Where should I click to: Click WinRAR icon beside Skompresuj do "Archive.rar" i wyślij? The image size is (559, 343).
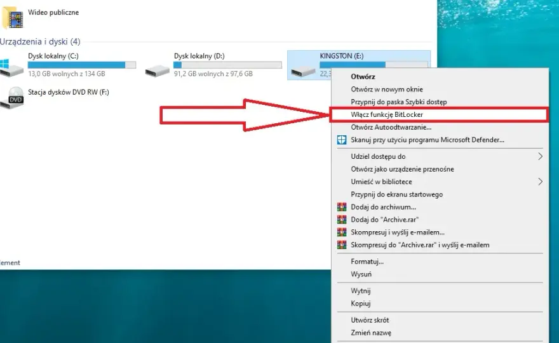(342, 245)
